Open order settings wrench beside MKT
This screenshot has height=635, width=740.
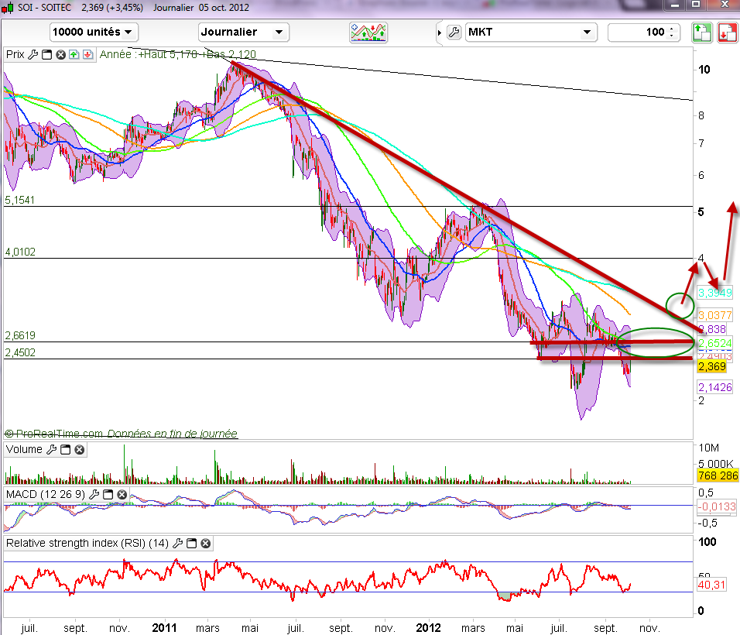point(454,33)
